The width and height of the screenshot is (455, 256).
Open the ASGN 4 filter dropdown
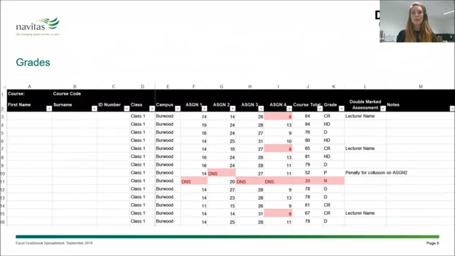pyautogui.click(x=289, y=109)
